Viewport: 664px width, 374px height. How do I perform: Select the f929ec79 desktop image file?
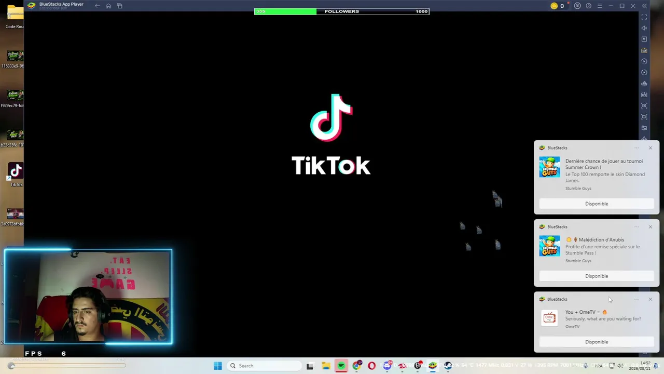point(13,99)
